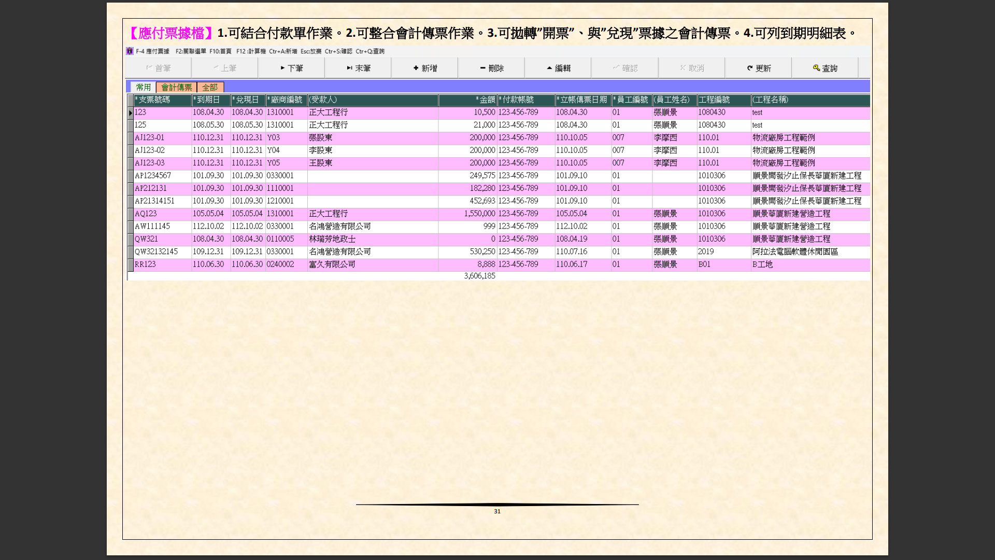
Task: Select cheque number AQ123
Action: tap(162, 214)
